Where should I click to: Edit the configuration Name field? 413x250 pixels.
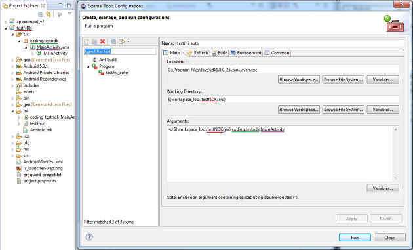coord(290,43)
